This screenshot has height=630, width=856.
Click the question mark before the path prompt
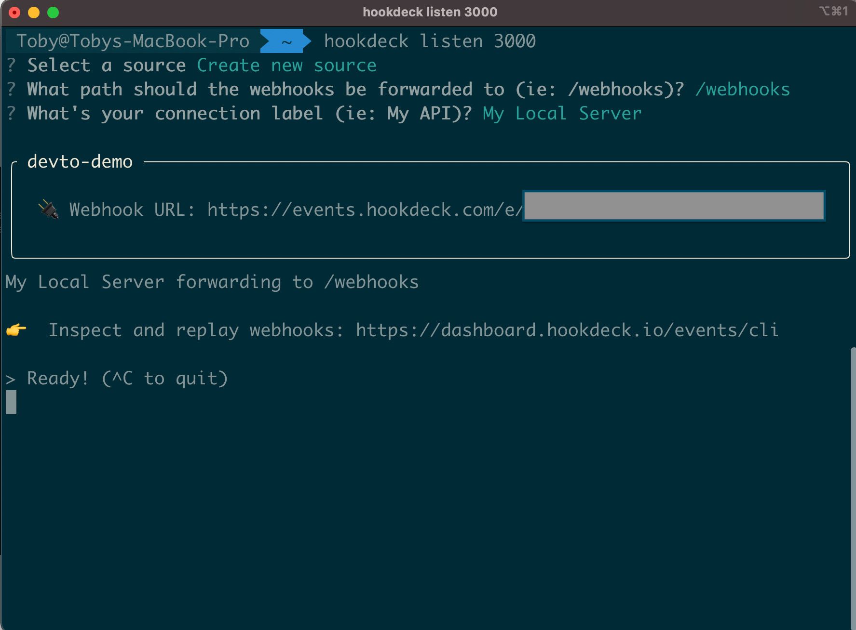pyautogui.click(x=10, y=89)
